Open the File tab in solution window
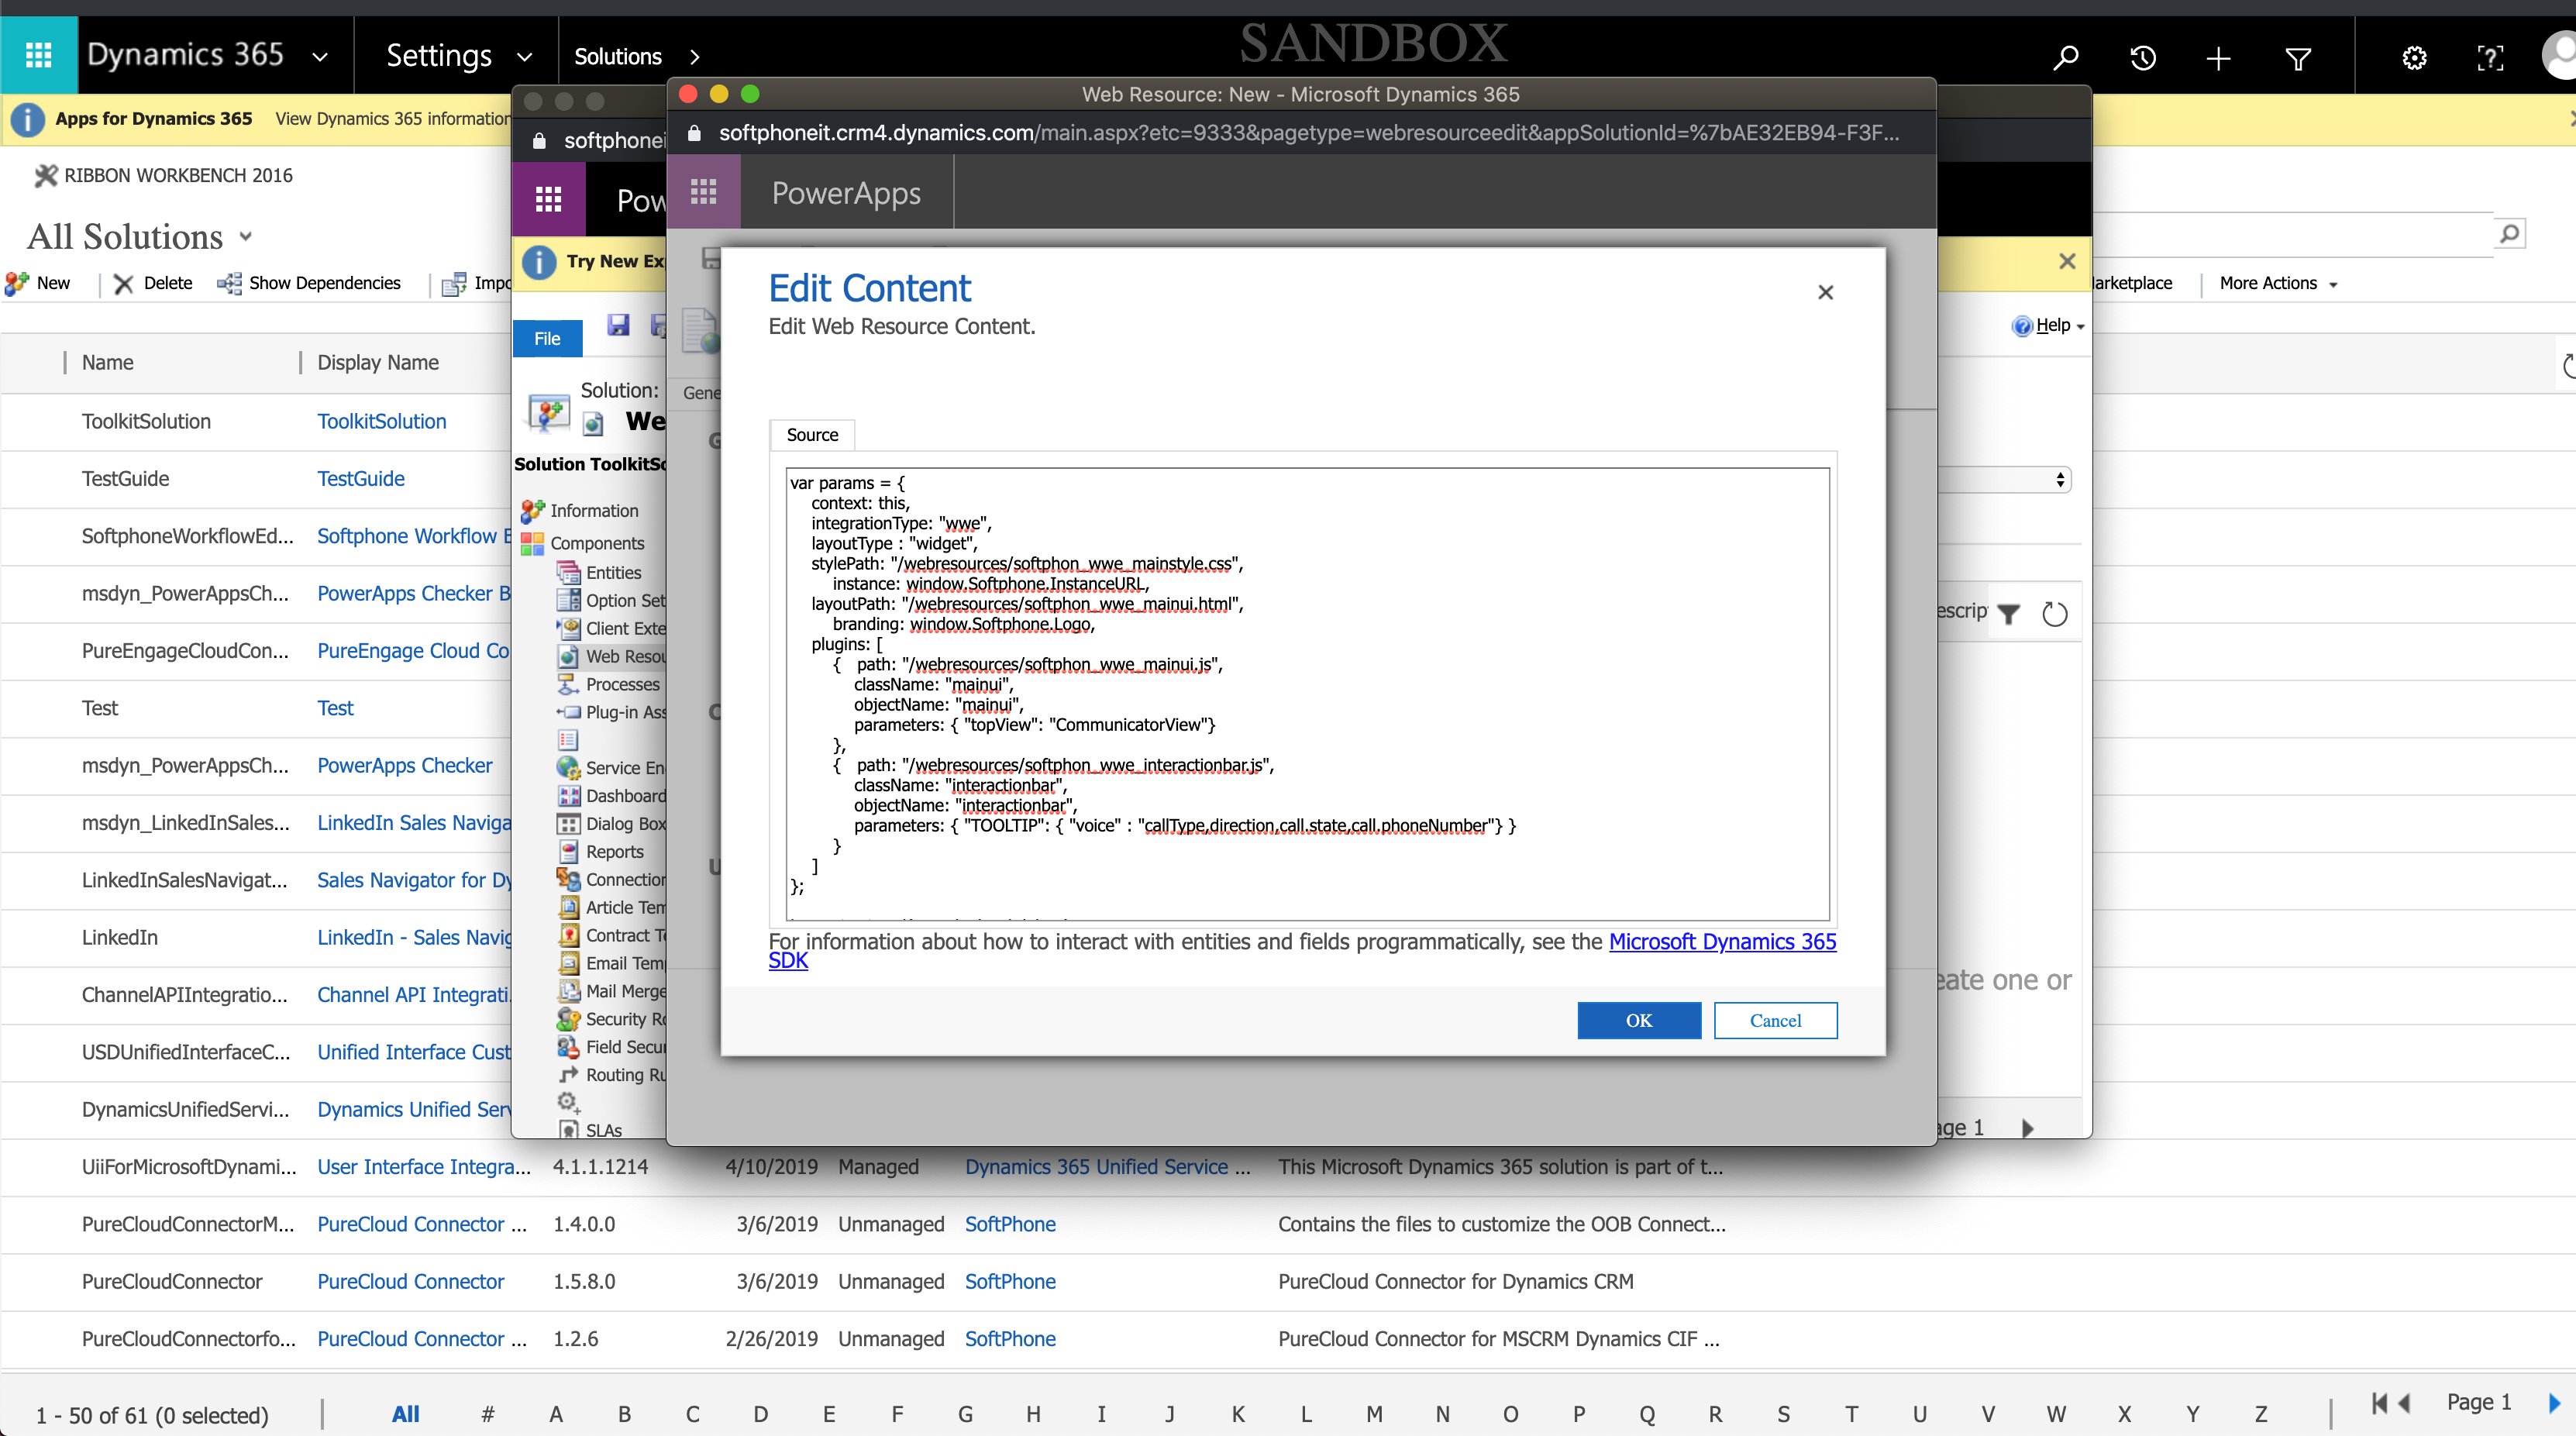The height and width of the screenshot is (1436, 2576). (547, 338)
